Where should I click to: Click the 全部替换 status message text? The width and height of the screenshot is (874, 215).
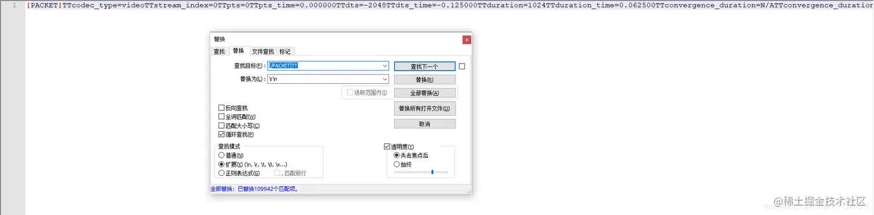coord(255,189)
